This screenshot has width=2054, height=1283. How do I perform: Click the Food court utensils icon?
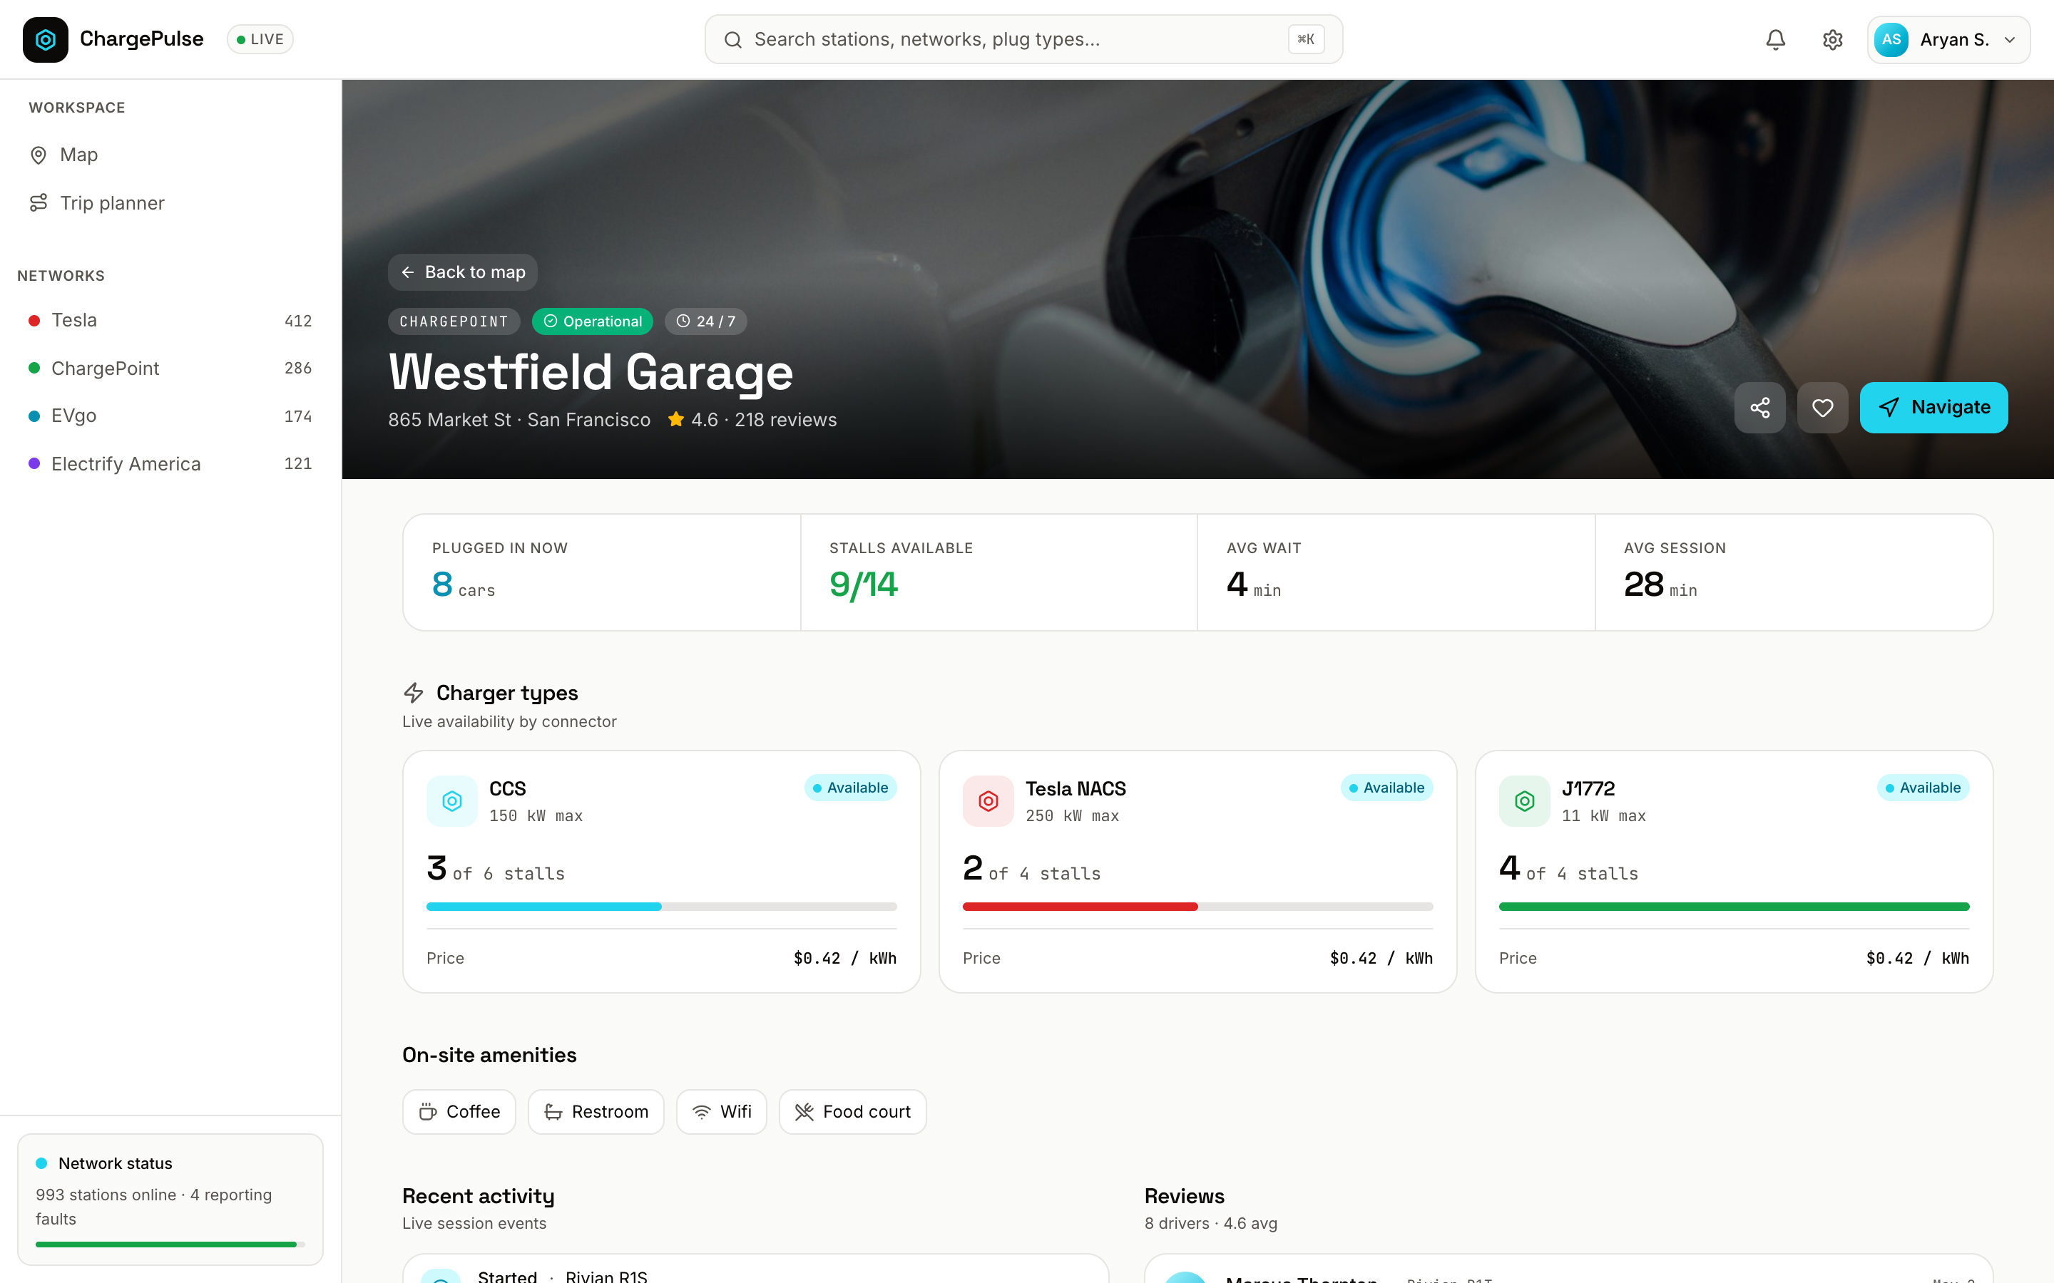coord(804,1112)
